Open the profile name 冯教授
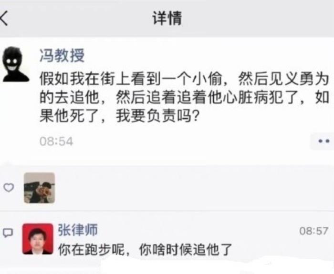334x274 pixels. tap(62, 56)
